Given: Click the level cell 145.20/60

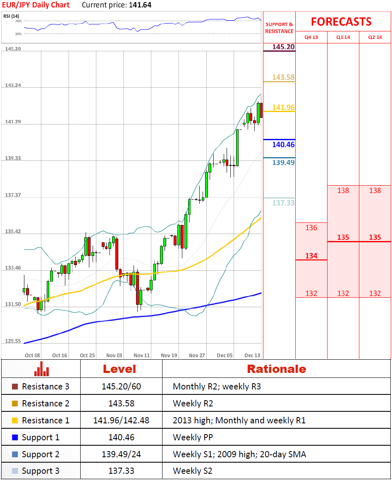Looking at the screenshot, I should [121, 386].
